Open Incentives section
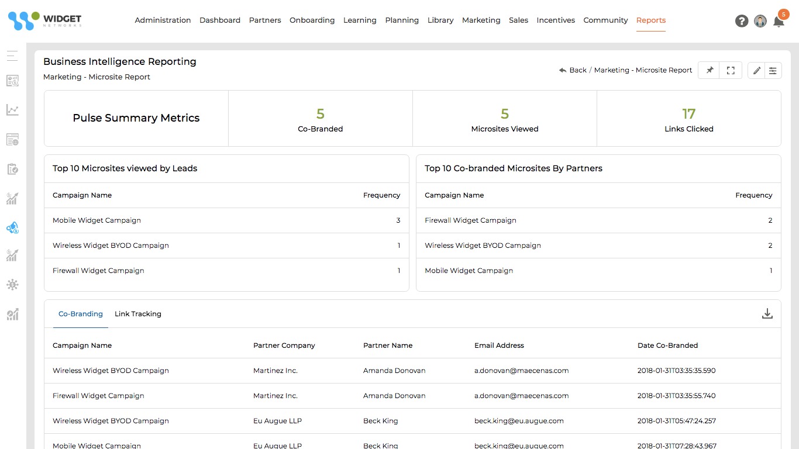The image size is (799, 449). [556, 20]
